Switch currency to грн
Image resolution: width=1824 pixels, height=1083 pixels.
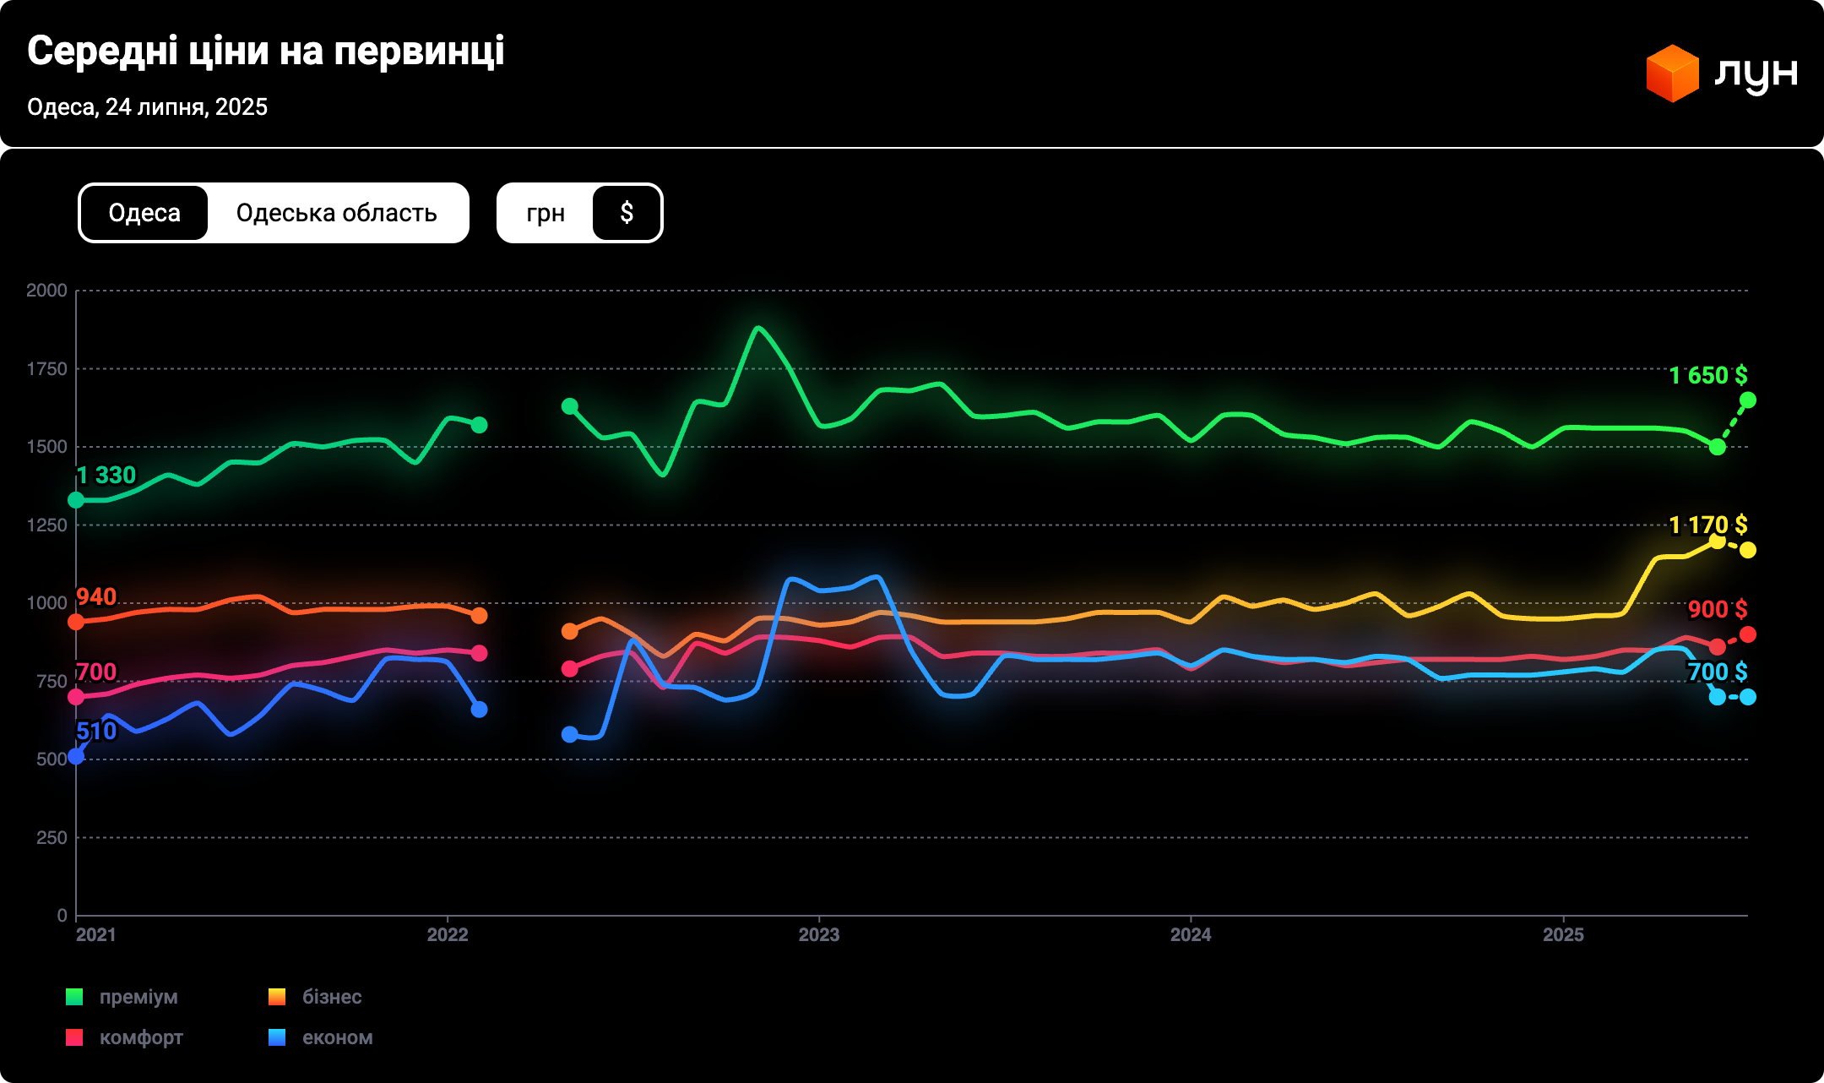[x=546, y=213]
